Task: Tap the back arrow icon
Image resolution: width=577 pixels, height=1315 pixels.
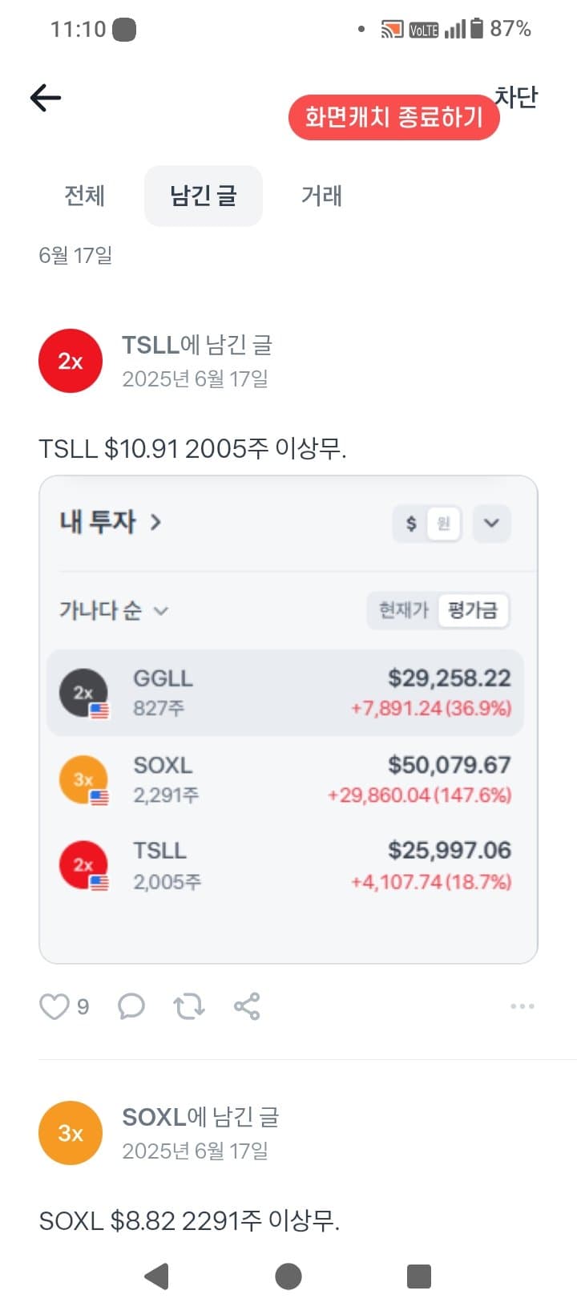Action: (46, 98)
